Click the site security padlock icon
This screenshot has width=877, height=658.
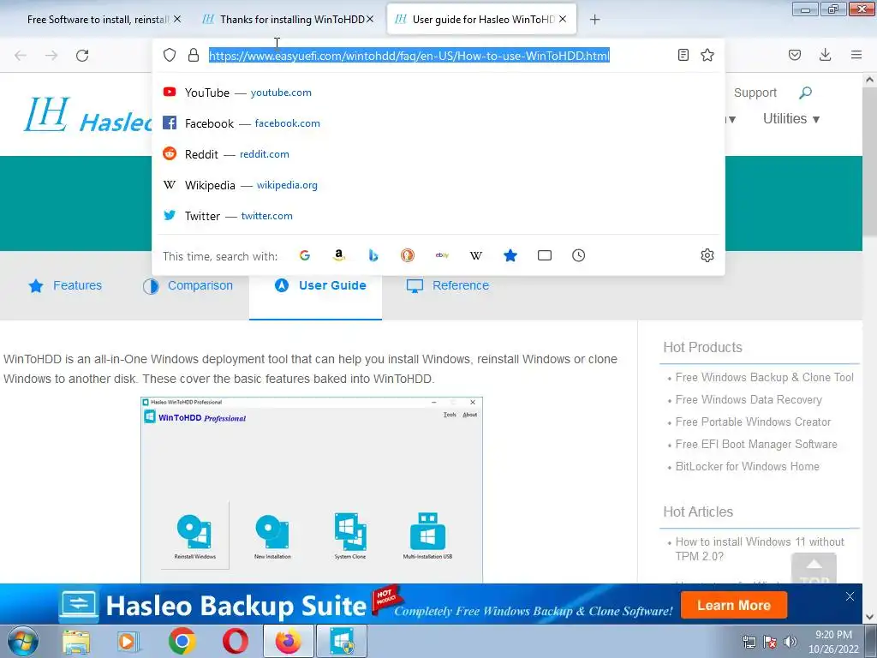[x=194, y=55]
